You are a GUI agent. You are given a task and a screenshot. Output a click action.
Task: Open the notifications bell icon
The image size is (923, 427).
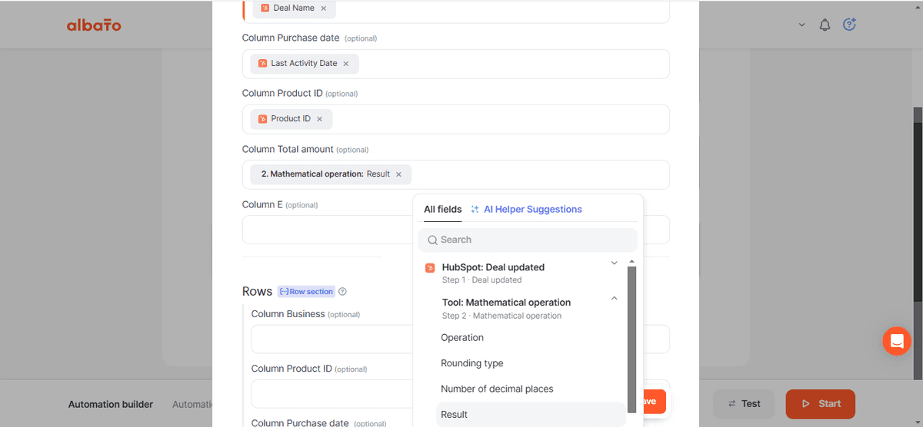coord(825,25)
